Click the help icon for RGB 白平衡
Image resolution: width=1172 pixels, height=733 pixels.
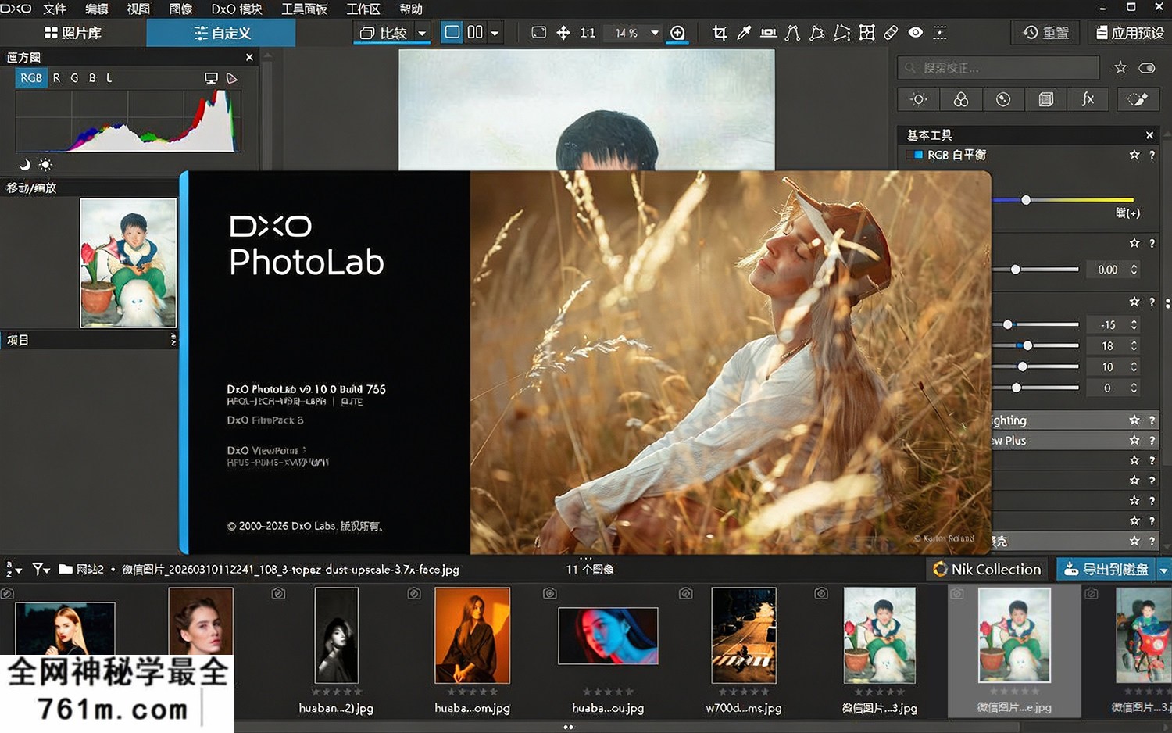(1152, 155)
